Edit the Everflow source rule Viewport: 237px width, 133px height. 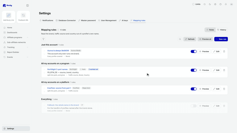pos(216,89)
